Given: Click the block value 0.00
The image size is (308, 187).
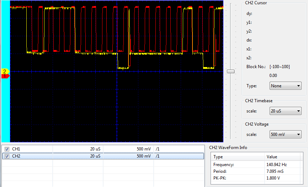Looking at the screenshot, I should [x=273, y=76].
